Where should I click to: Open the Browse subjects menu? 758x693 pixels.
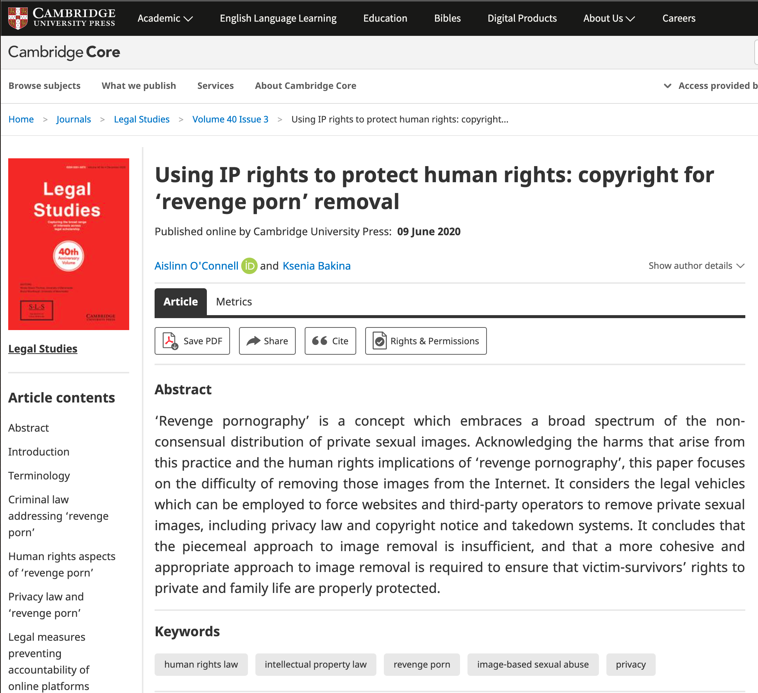tap(44, 86)
